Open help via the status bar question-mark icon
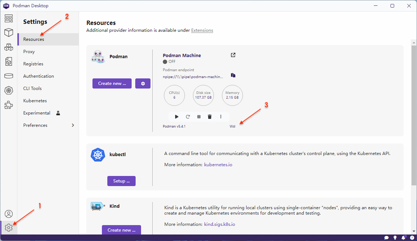Screen dimensions: 417x241 pos(412,237)
